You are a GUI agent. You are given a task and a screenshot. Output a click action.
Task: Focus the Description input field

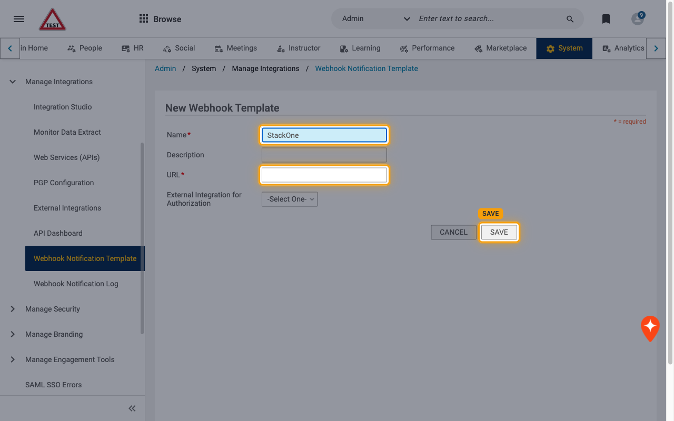coord(324,155)
